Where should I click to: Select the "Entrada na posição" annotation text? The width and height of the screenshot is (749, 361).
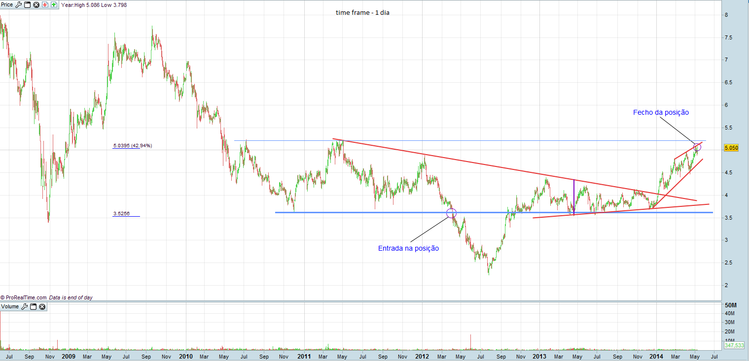(x=408, y=248)
